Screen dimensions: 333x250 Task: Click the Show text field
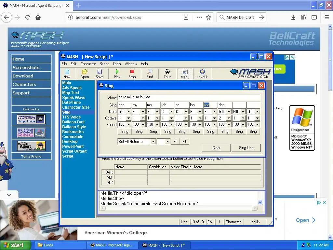(x=189, y=97)
